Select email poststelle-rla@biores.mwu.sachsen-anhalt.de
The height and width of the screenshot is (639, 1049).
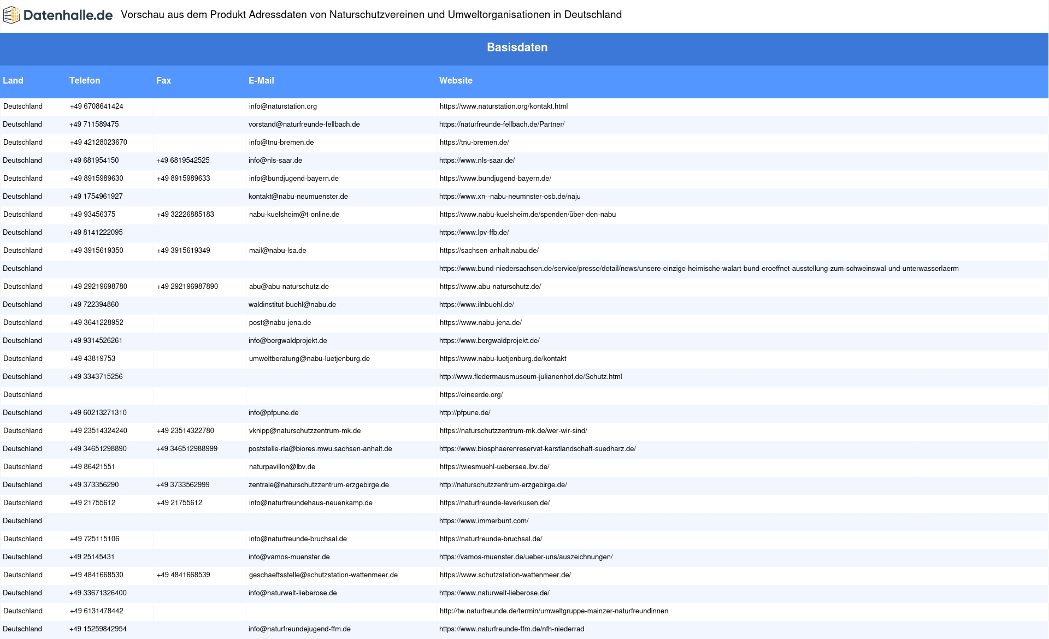point(320,449)
